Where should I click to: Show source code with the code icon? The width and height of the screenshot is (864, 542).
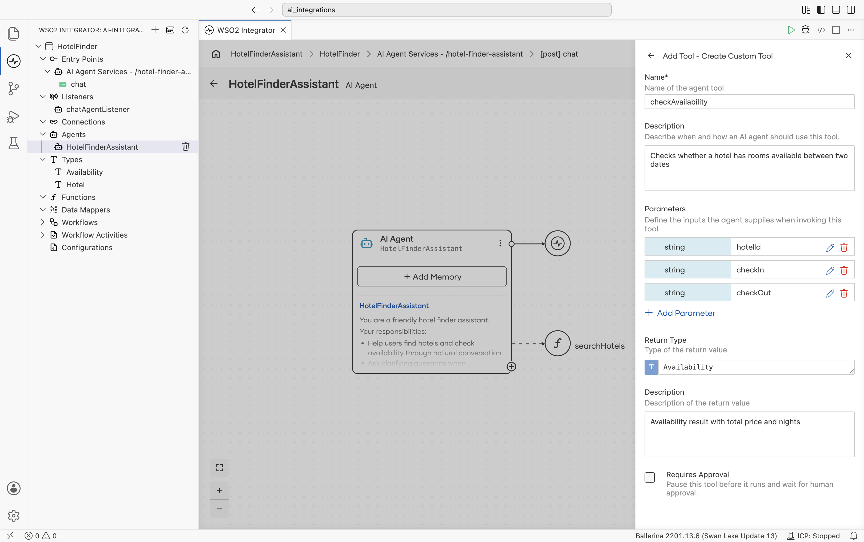click(x=821, y=30)
